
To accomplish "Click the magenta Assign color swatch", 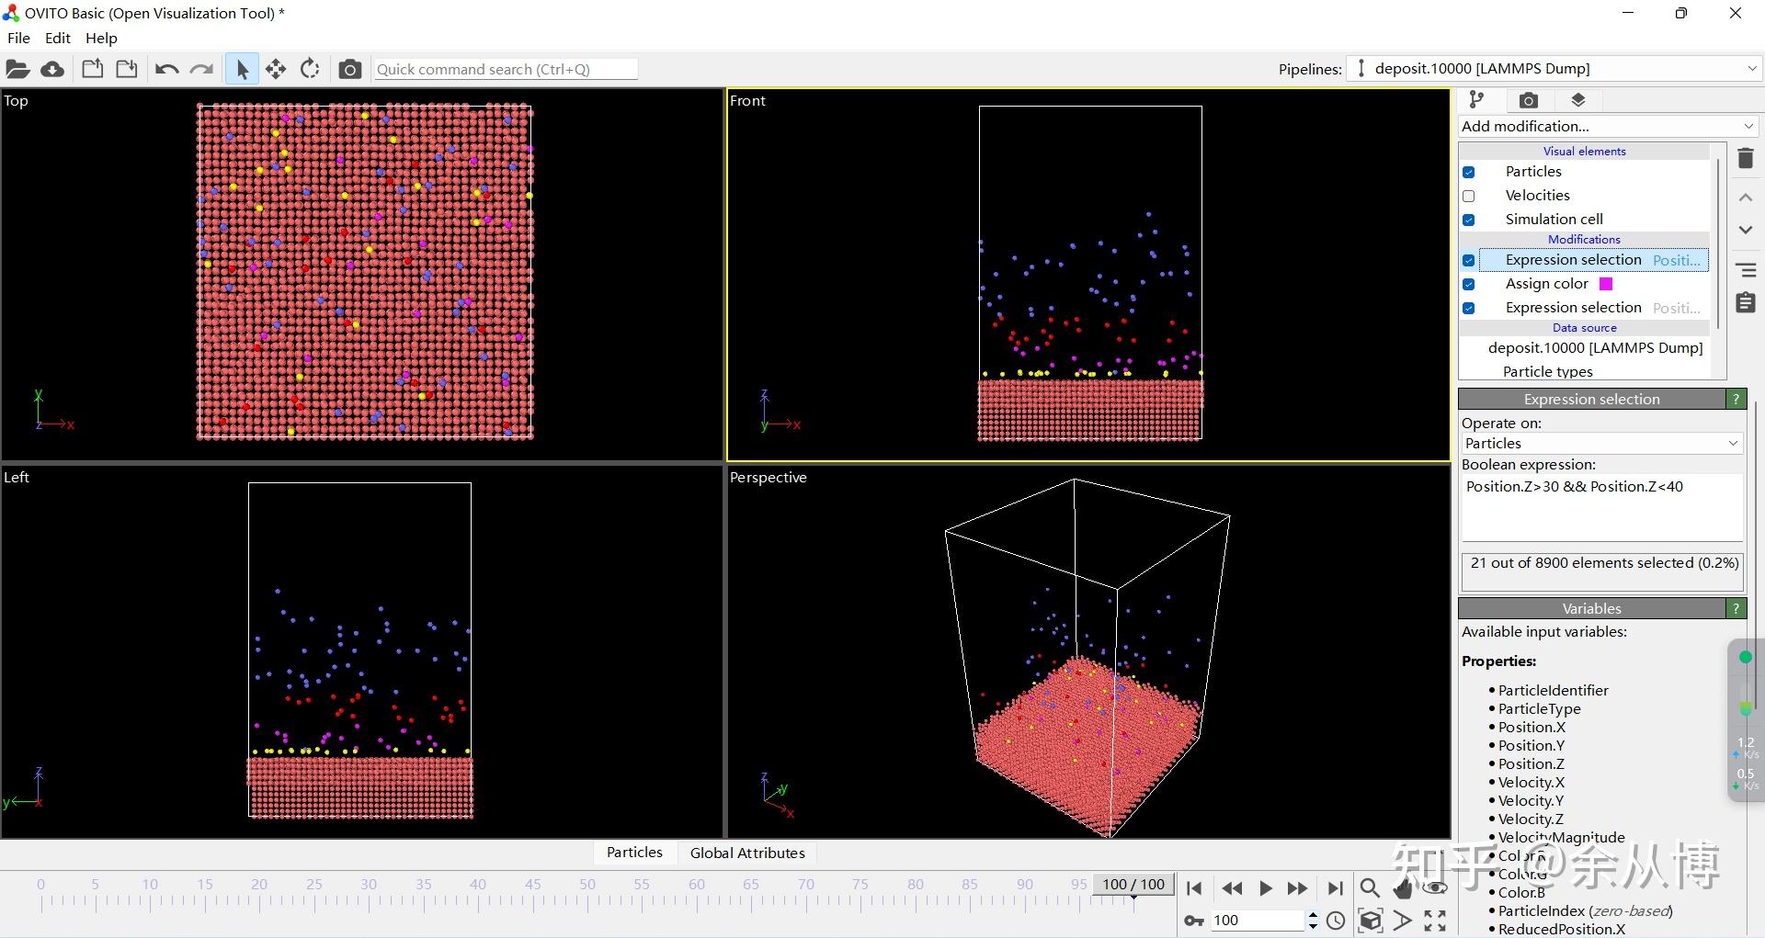I will (x=1606, y=284).
